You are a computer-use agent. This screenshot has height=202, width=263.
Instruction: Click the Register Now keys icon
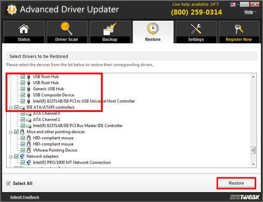click(239, 29)
